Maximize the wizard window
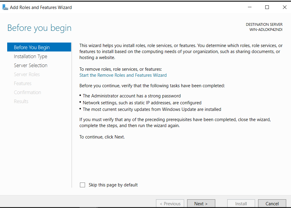 (267, 7)
